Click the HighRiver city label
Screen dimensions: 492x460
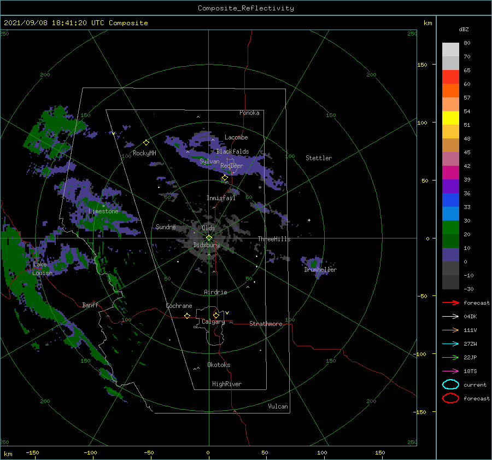[x=227, y=384]
